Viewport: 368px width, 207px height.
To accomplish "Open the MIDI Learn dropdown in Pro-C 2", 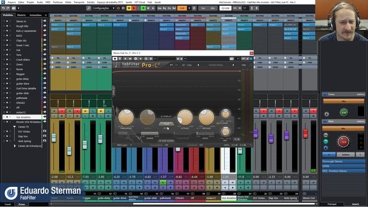I will [124, 145].
